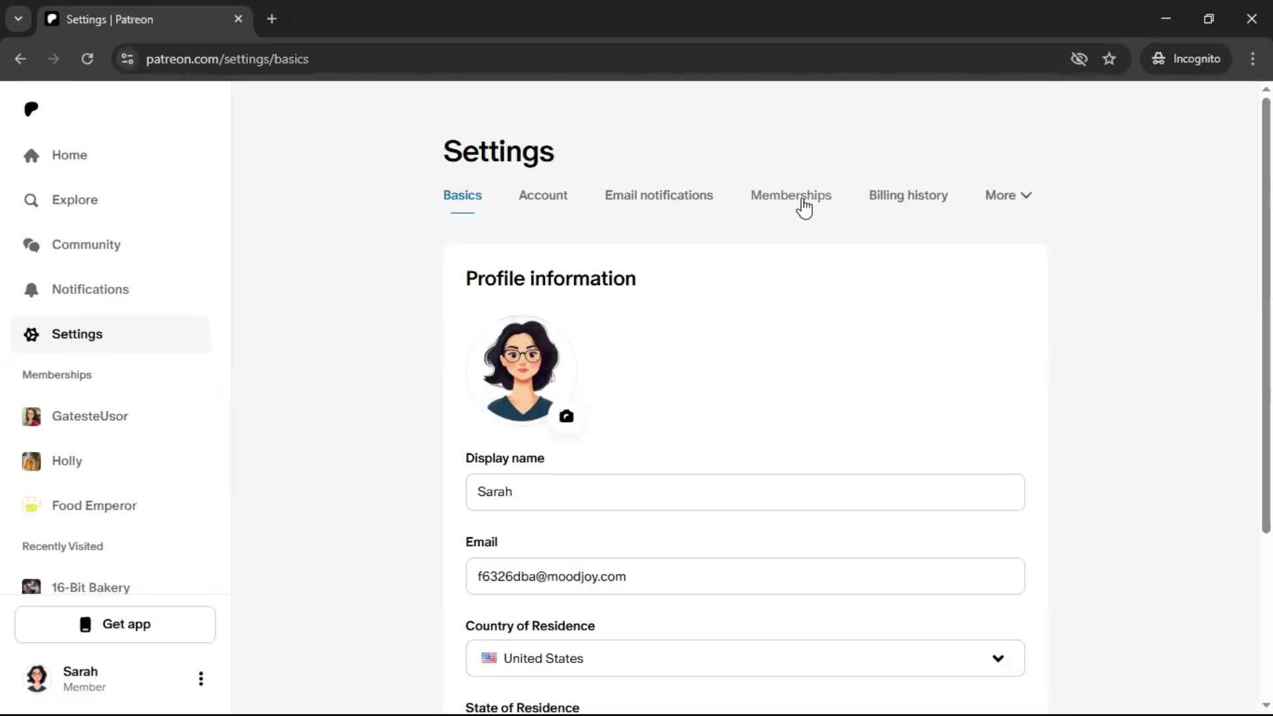Screen dimensions: 1273x716
Task: Open the tab search dropdown arrow
Action: pyautogui.click(x=18, y=19)
